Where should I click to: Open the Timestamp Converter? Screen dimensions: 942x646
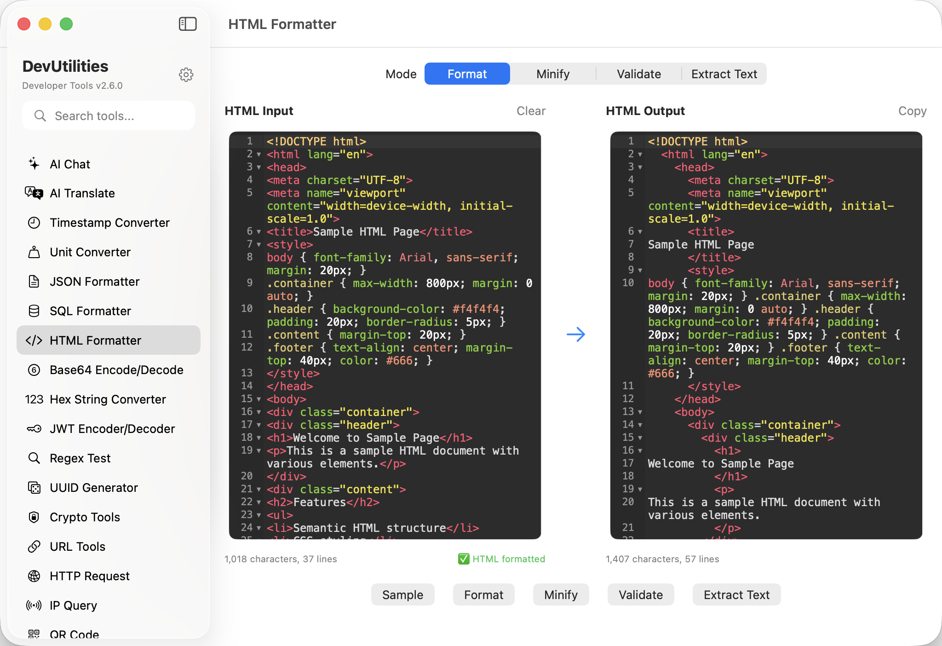tap(109, 223)
